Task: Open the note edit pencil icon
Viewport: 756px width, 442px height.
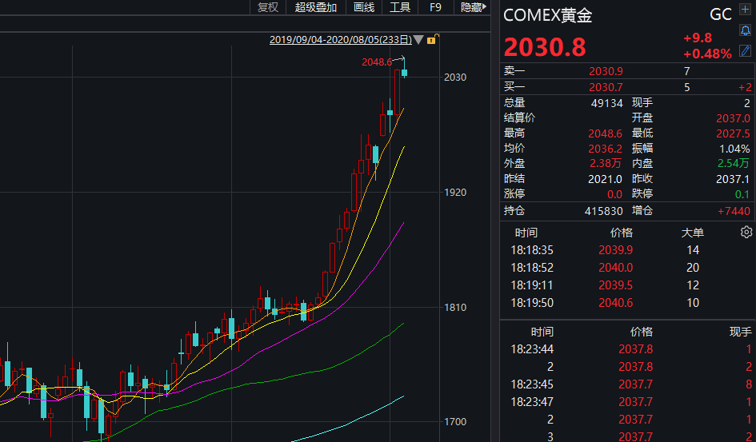Action: coord(745,50)
